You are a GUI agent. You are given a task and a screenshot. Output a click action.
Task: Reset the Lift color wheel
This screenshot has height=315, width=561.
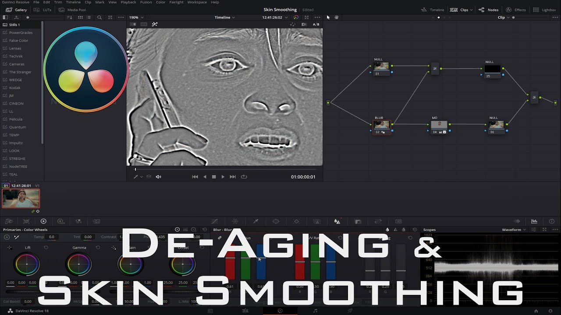[x=46, y=248]
